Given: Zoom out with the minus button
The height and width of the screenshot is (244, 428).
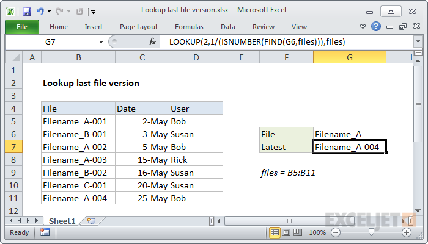Looking at the screenshot, I should pos(336,232).
